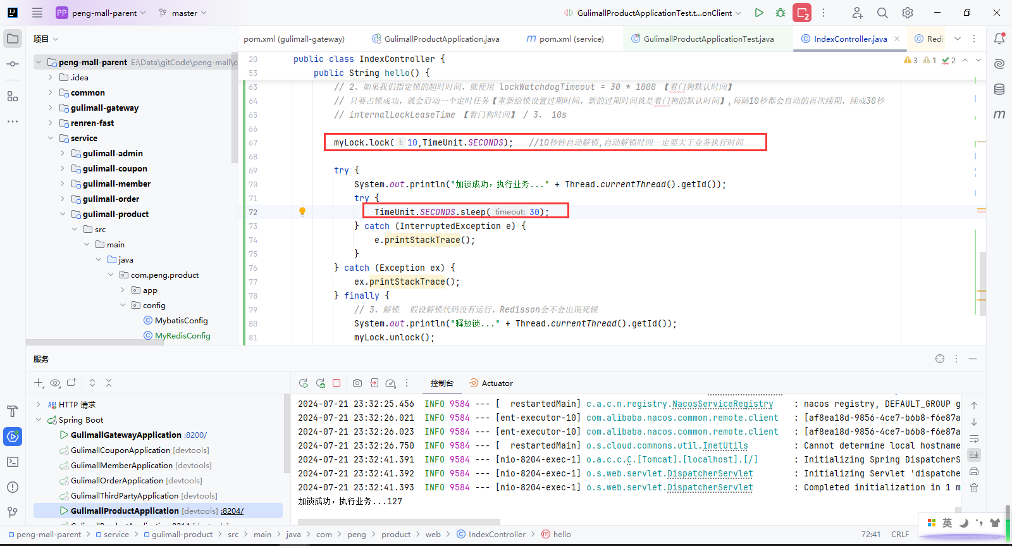Clear the console with trash icon

click(x=974, y=488)
